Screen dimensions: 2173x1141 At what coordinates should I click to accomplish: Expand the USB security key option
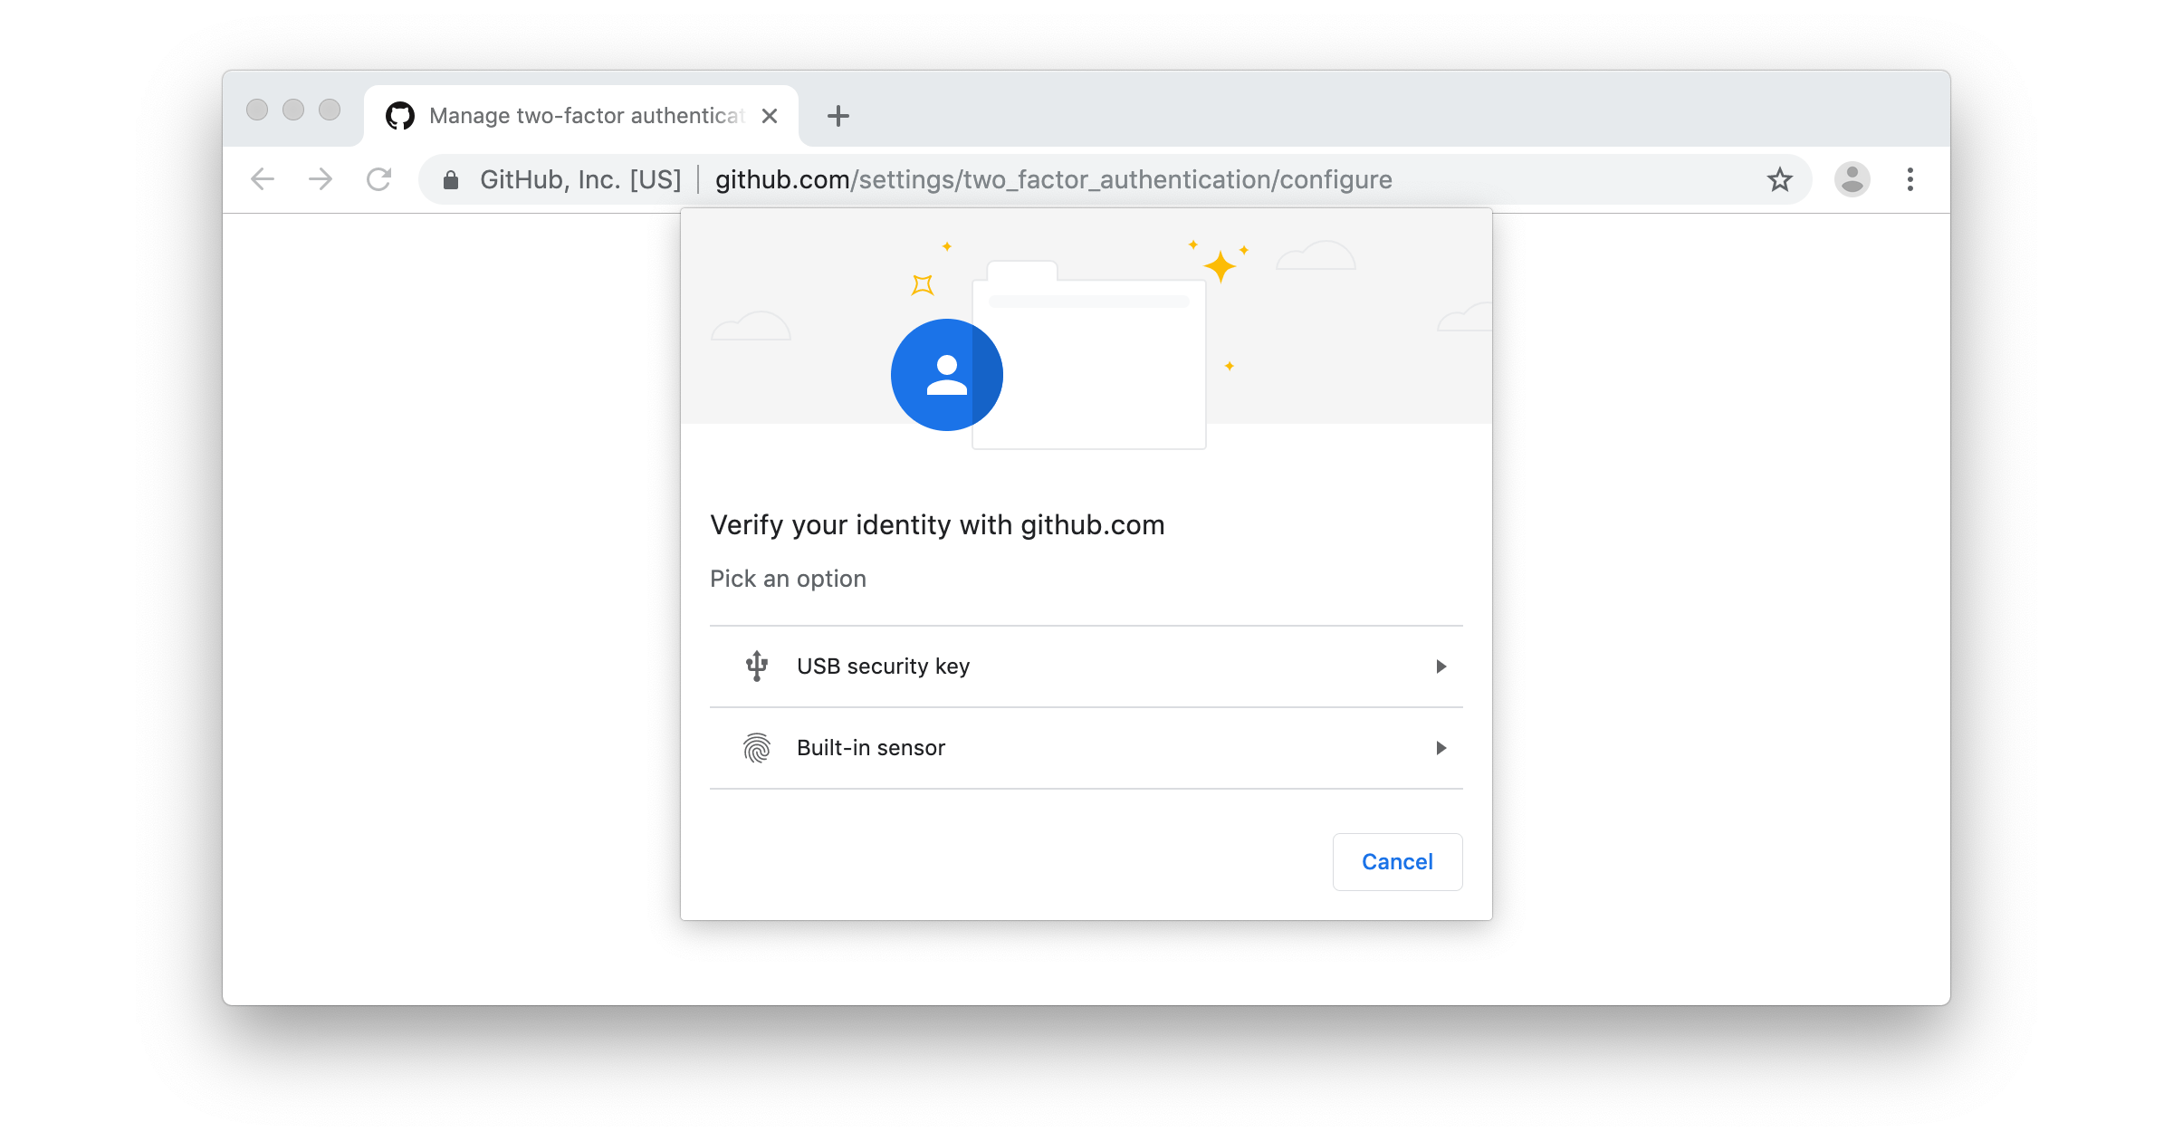tap(1441, 666)
